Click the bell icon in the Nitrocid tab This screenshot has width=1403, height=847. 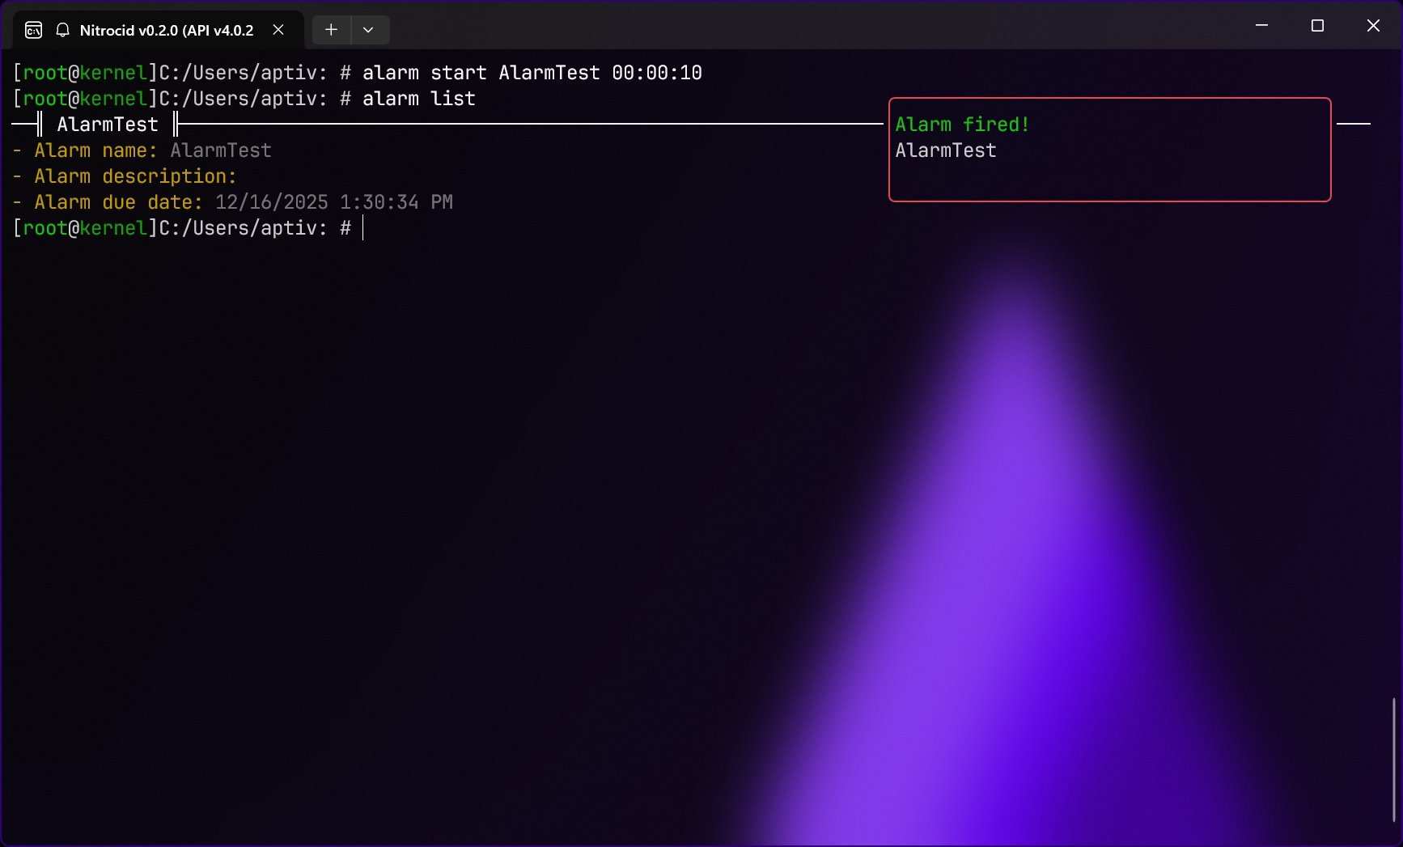click(x=62, y=30)
